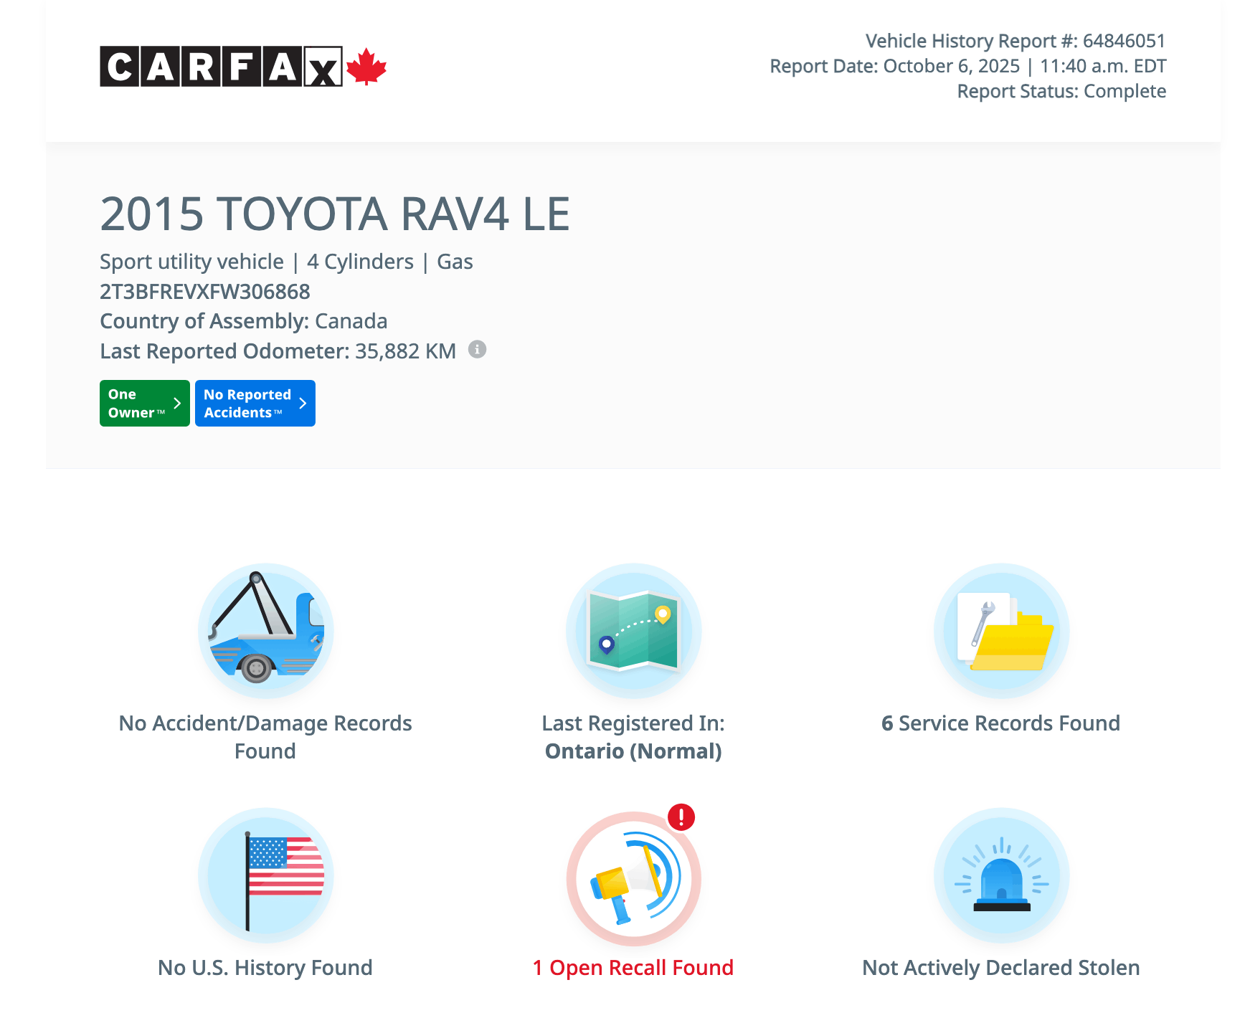Open the tow truck accident records icon
Viewport: 1245px width, 1018px height.
click(265, 631)
